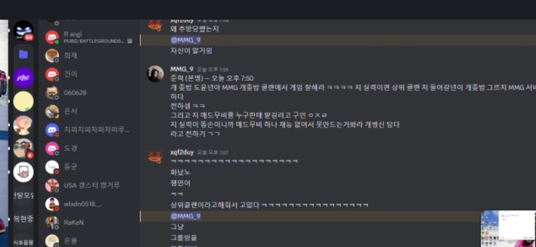536x247 pixels.
Task: Open direct message with 희재
Action: click(90, 55)
